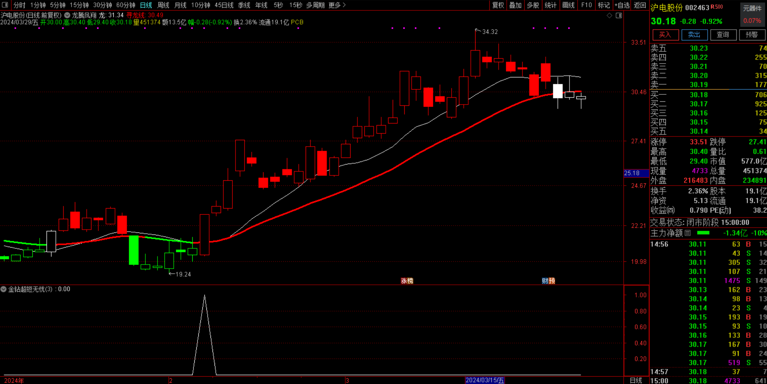Select the 买五 30.14 order row

point(708,131)
